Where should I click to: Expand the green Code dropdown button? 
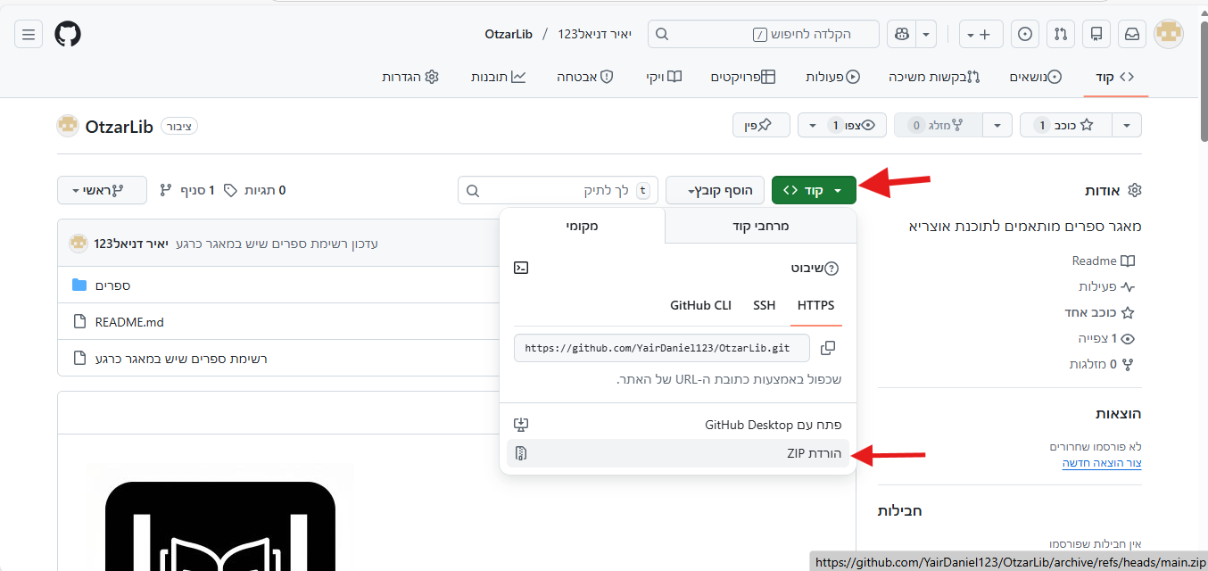(813, 191)
